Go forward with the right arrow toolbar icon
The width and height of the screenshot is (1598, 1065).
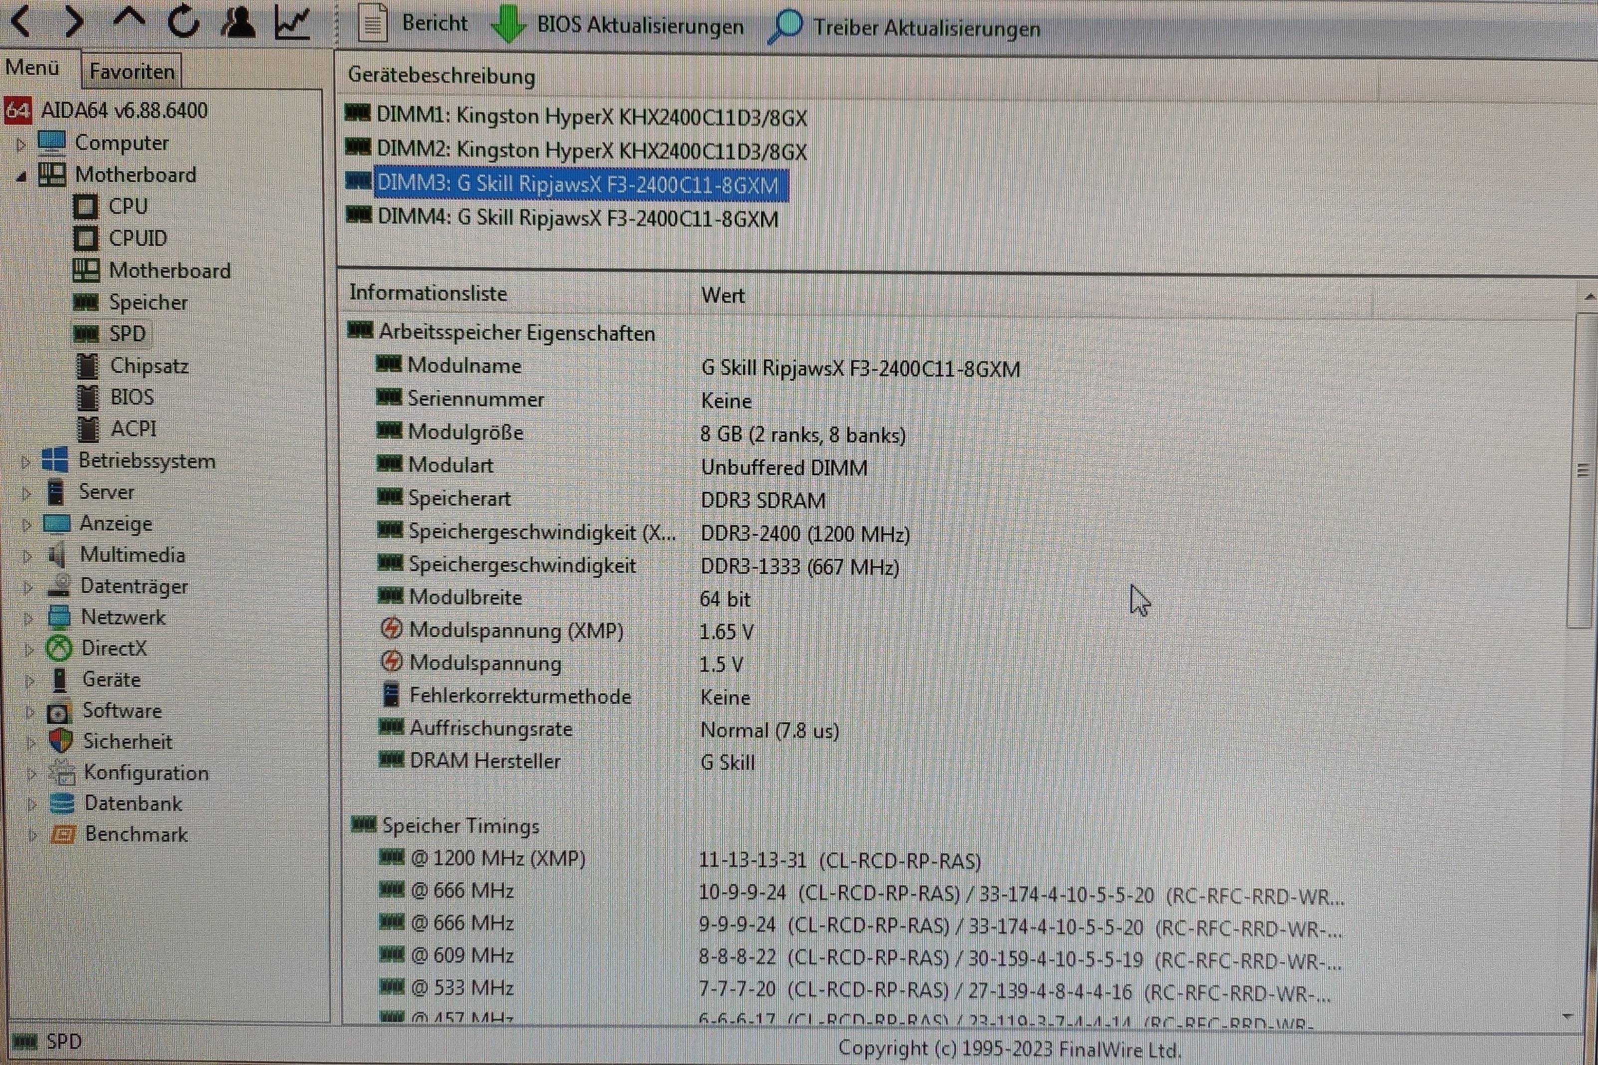tap(73, 22)
